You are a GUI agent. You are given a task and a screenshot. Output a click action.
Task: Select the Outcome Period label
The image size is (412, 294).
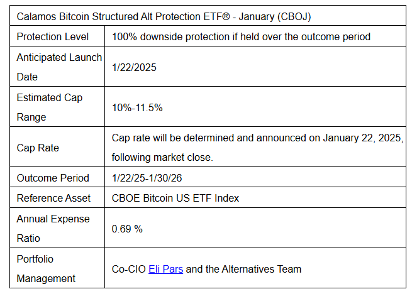click(53, 178)
